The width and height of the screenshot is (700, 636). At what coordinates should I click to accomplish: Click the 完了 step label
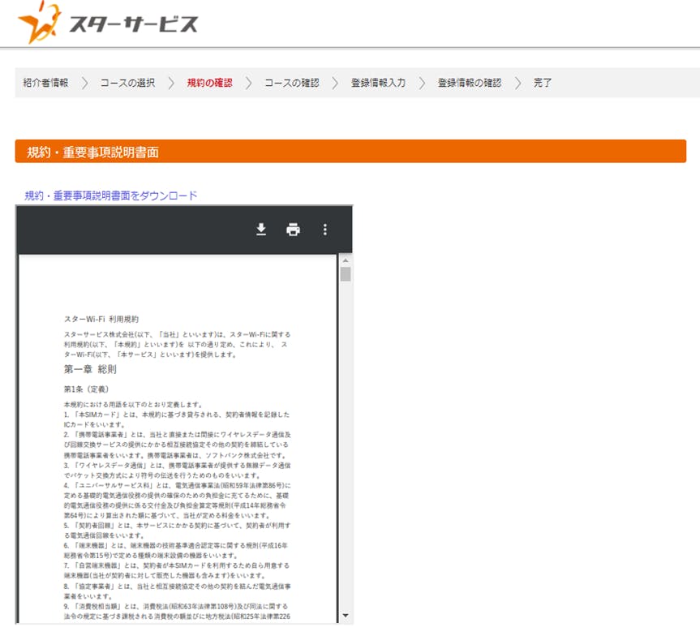[543, 83]
